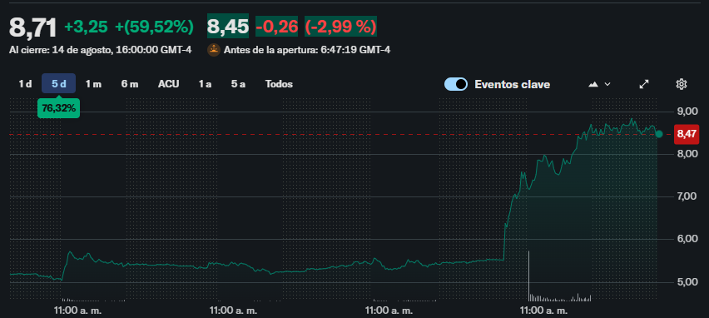Switch to 6 m range
Screen dimensions: 709x318
click(130, 84)
